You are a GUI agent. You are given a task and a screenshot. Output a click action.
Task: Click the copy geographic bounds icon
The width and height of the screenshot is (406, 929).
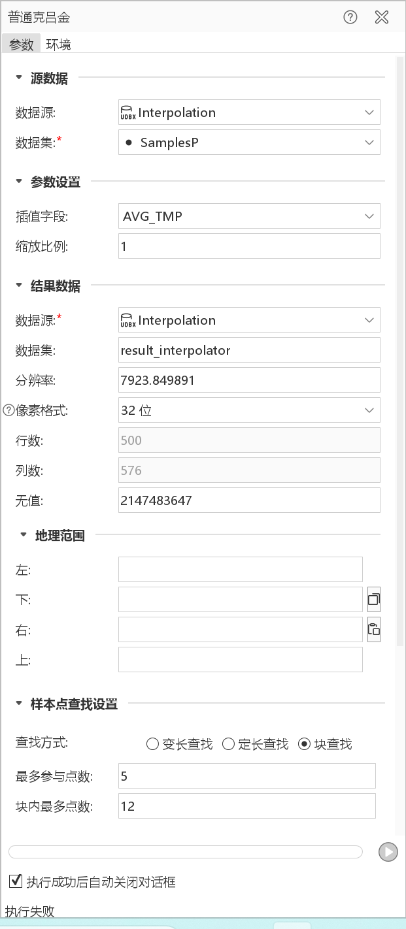374,599
